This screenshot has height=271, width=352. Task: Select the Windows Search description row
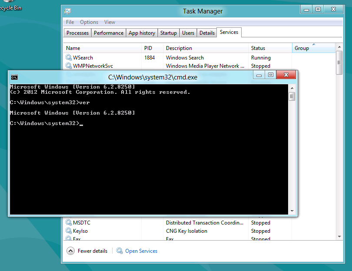[185, 58]
